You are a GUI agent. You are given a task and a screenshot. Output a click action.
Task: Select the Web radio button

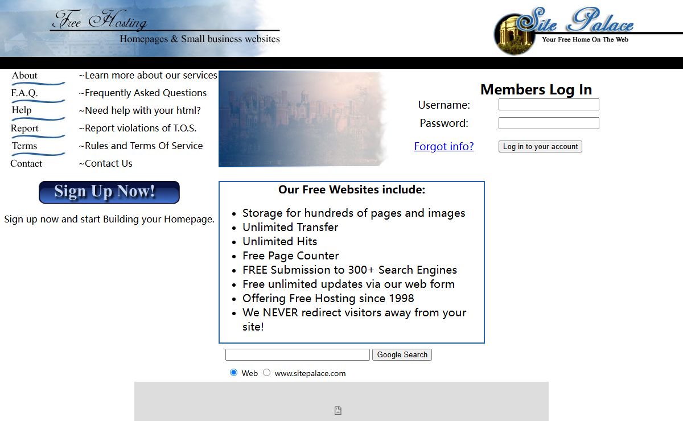tap(233, 373)
